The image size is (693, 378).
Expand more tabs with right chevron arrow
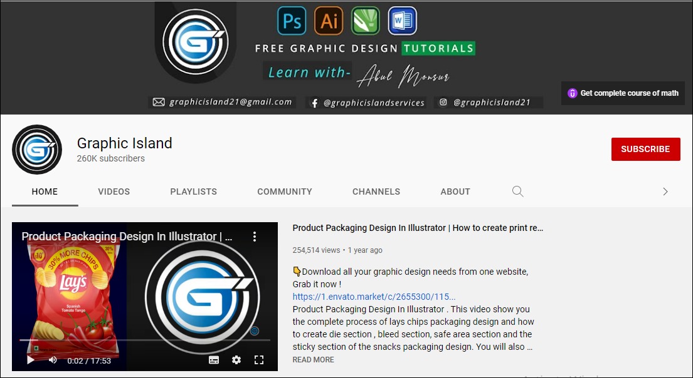pos(665,192)
